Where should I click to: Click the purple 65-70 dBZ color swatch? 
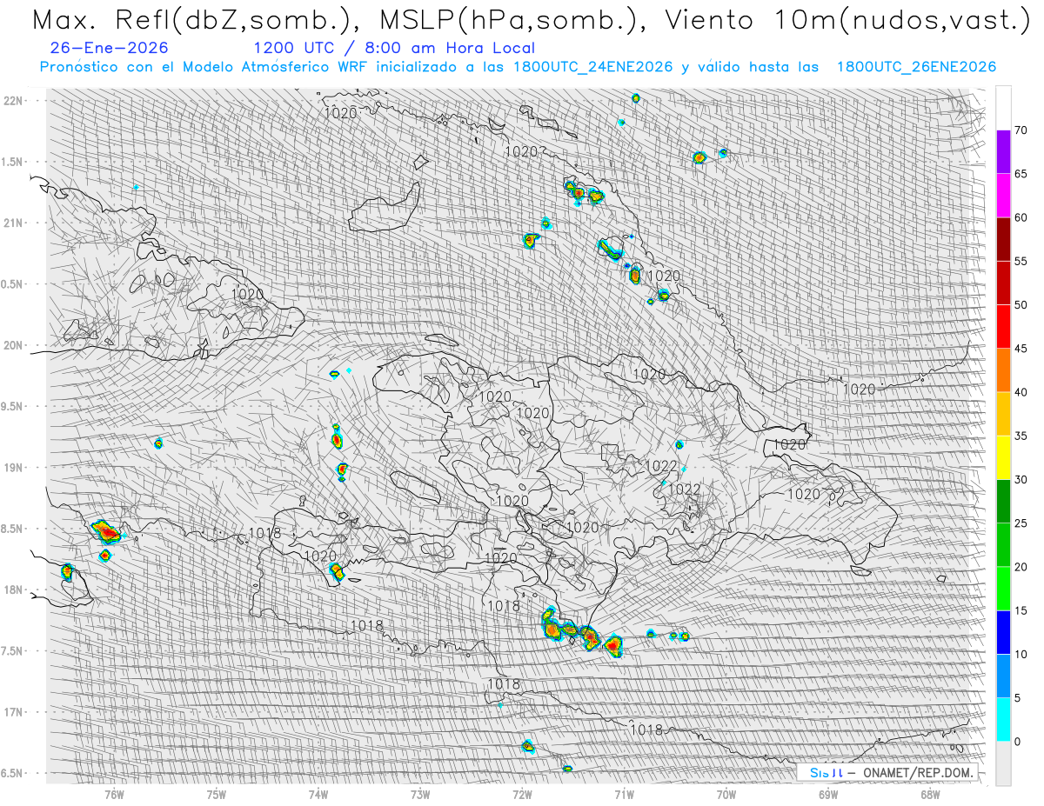[x=1003, y=152]
